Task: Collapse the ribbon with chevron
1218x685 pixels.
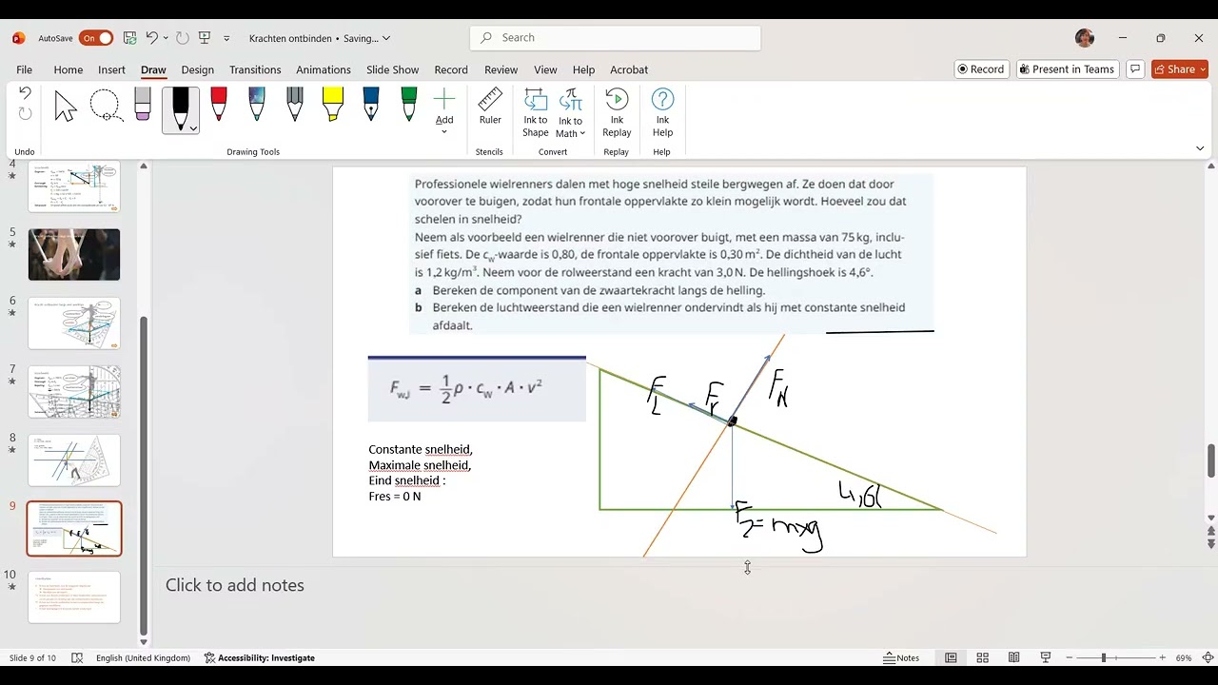Action: pyautogui.click(x=1200, y=148)
